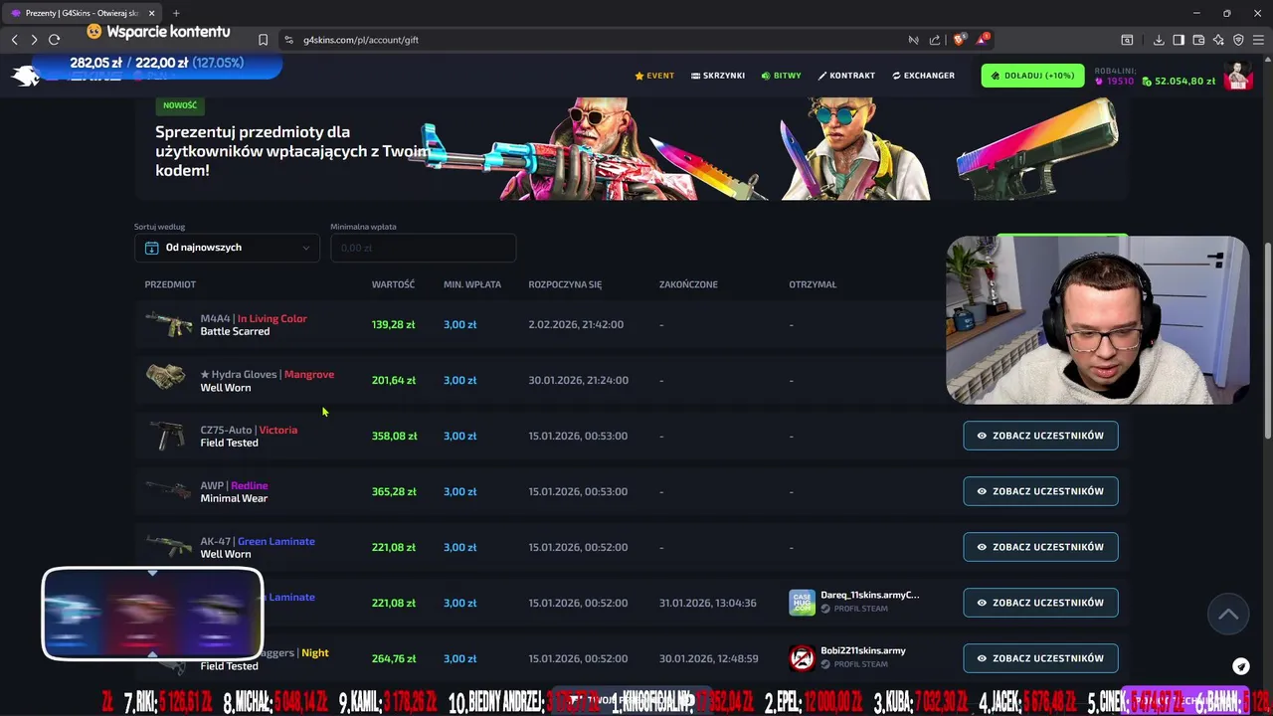Click the OTRZYMAŁ column header

tap(813, 284)
